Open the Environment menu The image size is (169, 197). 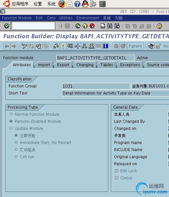point(88,18)
